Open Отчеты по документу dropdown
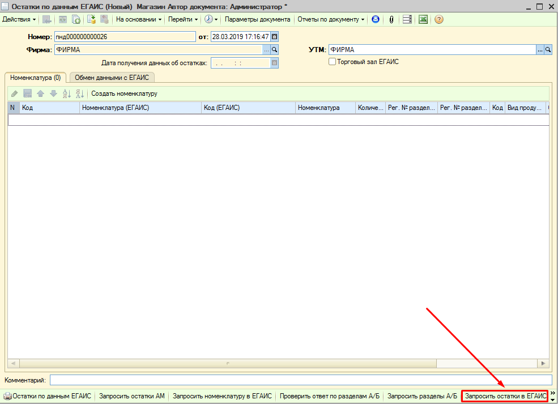This screenshot has width=558, height=404. pos(331,20)
